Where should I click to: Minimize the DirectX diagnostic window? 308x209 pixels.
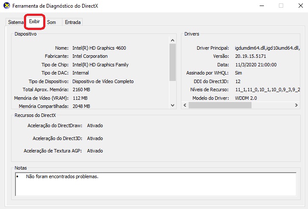(261, 6)
